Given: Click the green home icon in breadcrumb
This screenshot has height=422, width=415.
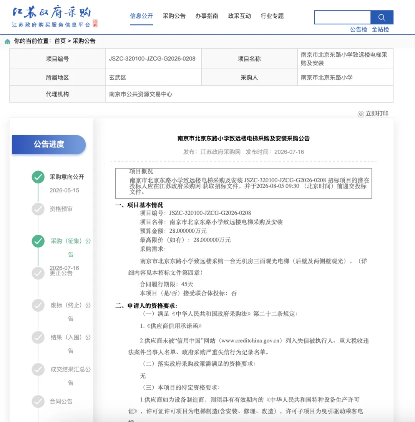Looking at the screenshot, I should coord(8,41).
